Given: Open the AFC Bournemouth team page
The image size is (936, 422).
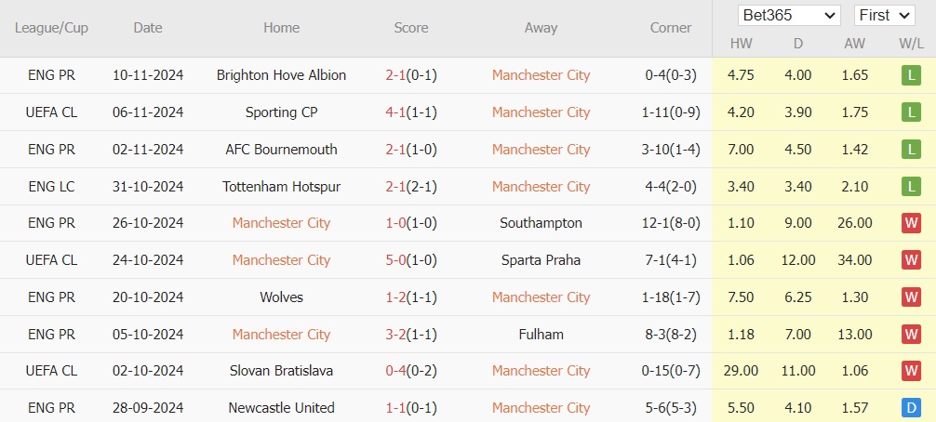Looking at the screenshot, I should point(281,150).
